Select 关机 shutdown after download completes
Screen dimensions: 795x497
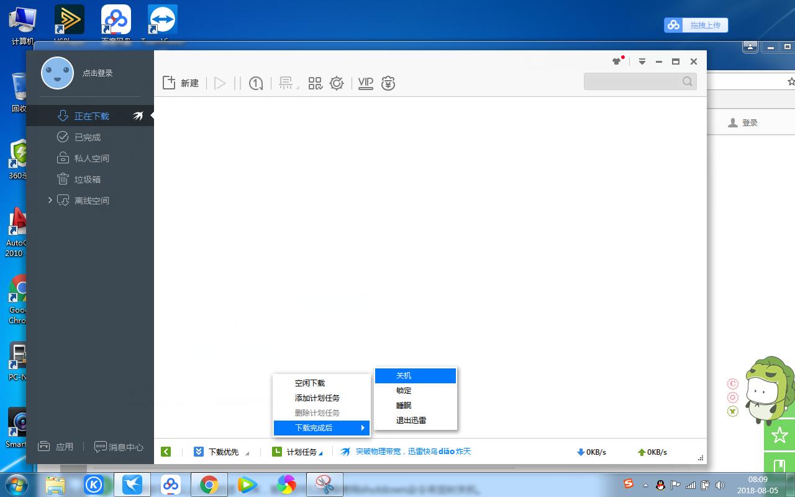[x=403, y=375]
